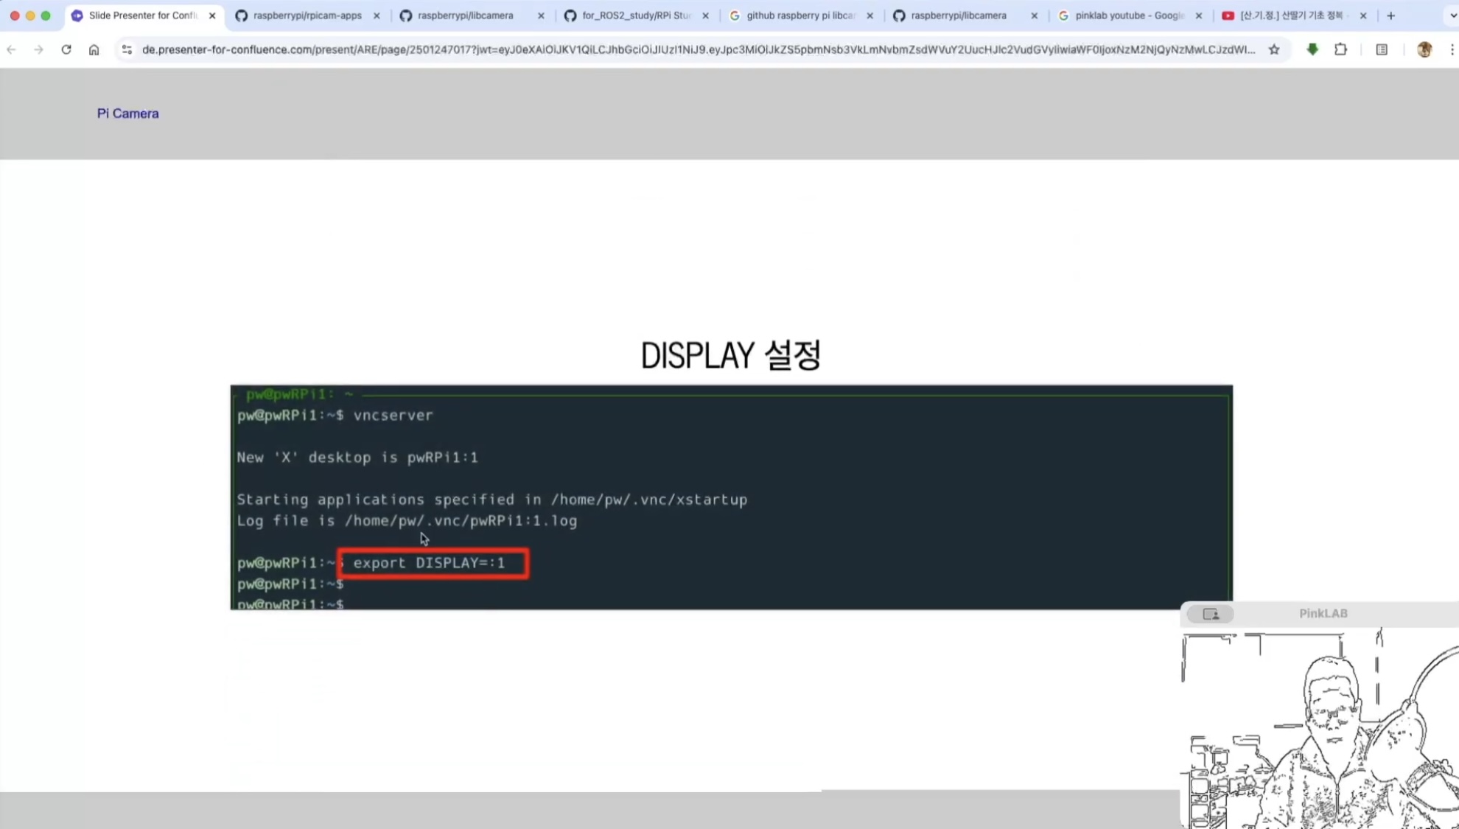Bookmark page with star icon
Screen dimensions: 1459x829
coord(1274,49)
